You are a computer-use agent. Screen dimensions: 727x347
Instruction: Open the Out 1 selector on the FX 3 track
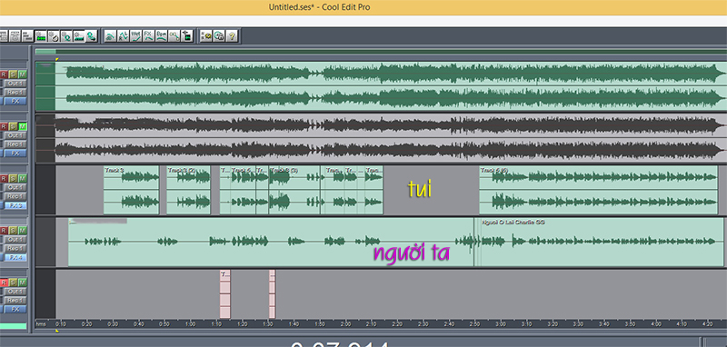pyautogui.click(x=15, y=188)
